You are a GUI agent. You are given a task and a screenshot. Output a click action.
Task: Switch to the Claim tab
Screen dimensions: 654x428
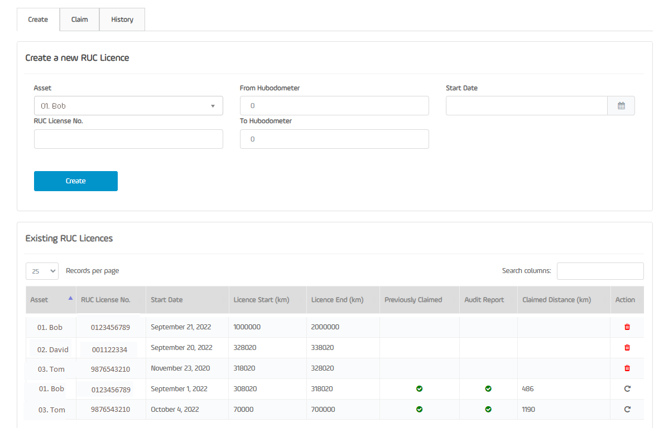tap(79, 20)
